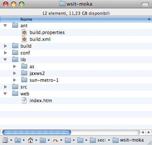Select the 'conf' folder name
Screen dimensions: 152x145
tap(25, 53)
